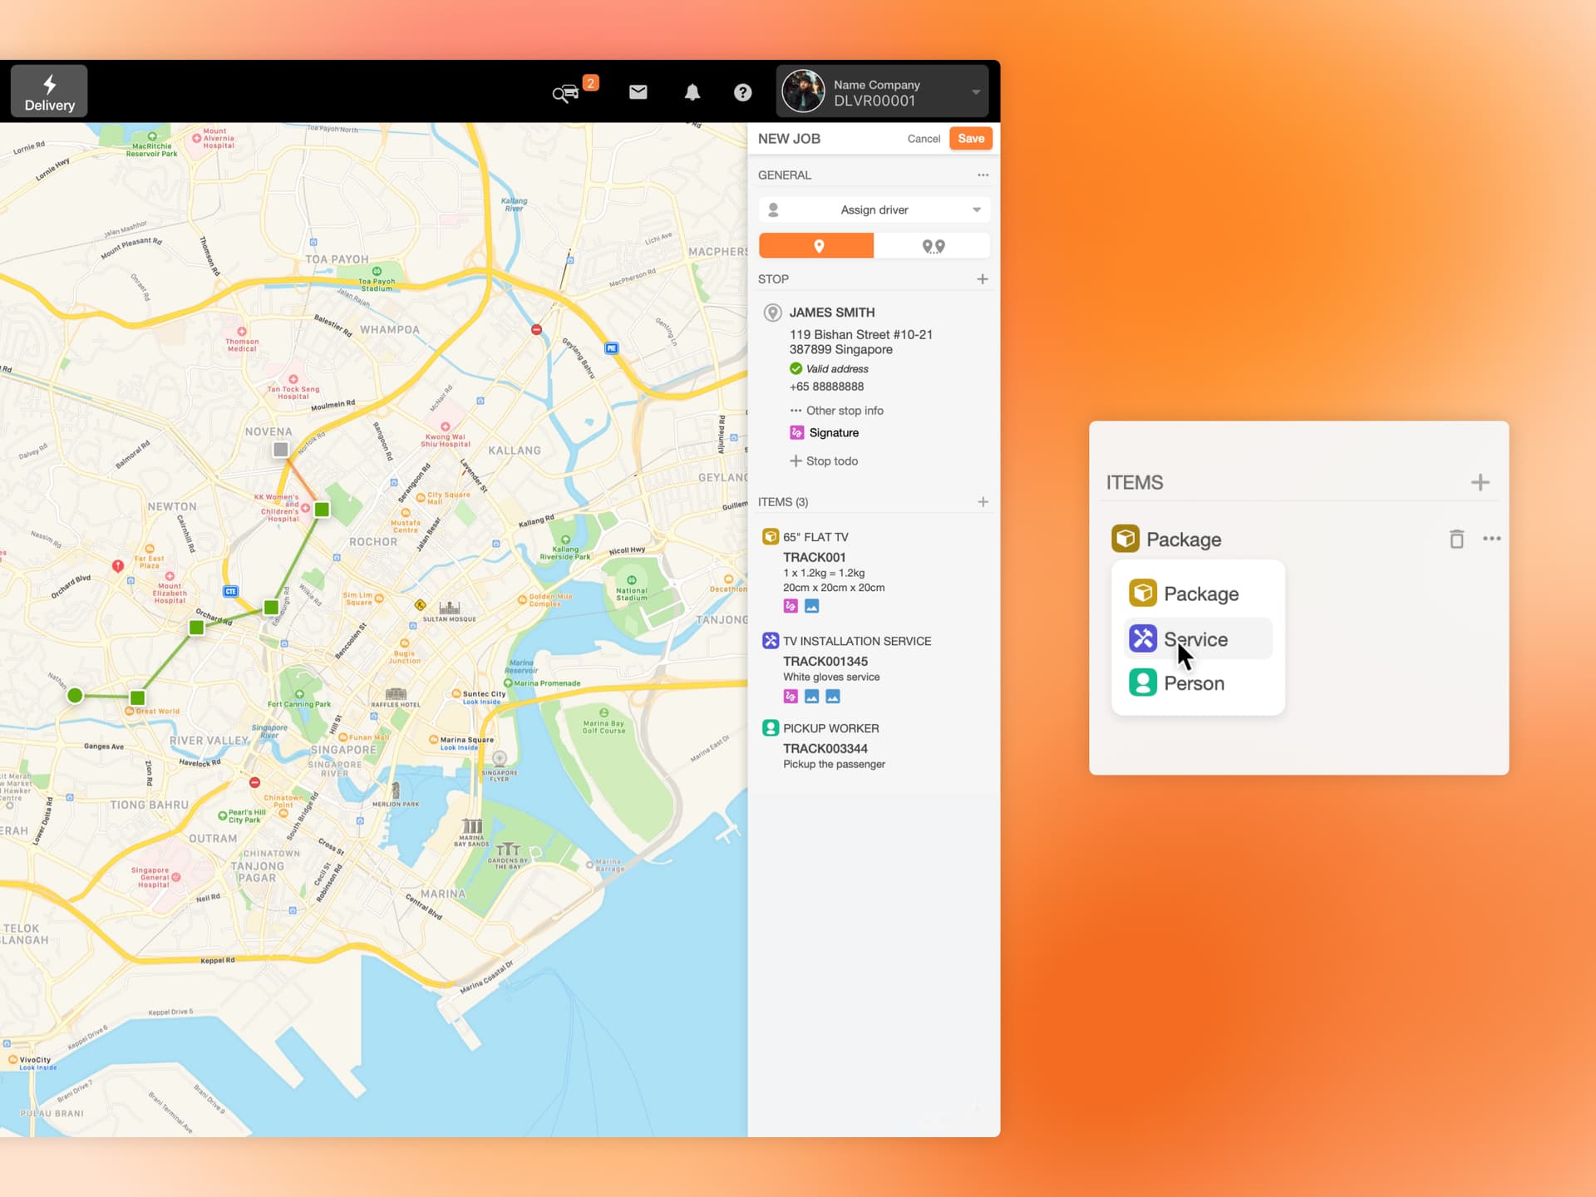Click the notifications bell icon
Image resolution: width=1596 pixels, height=1197 pixels.
click(694, 91)
